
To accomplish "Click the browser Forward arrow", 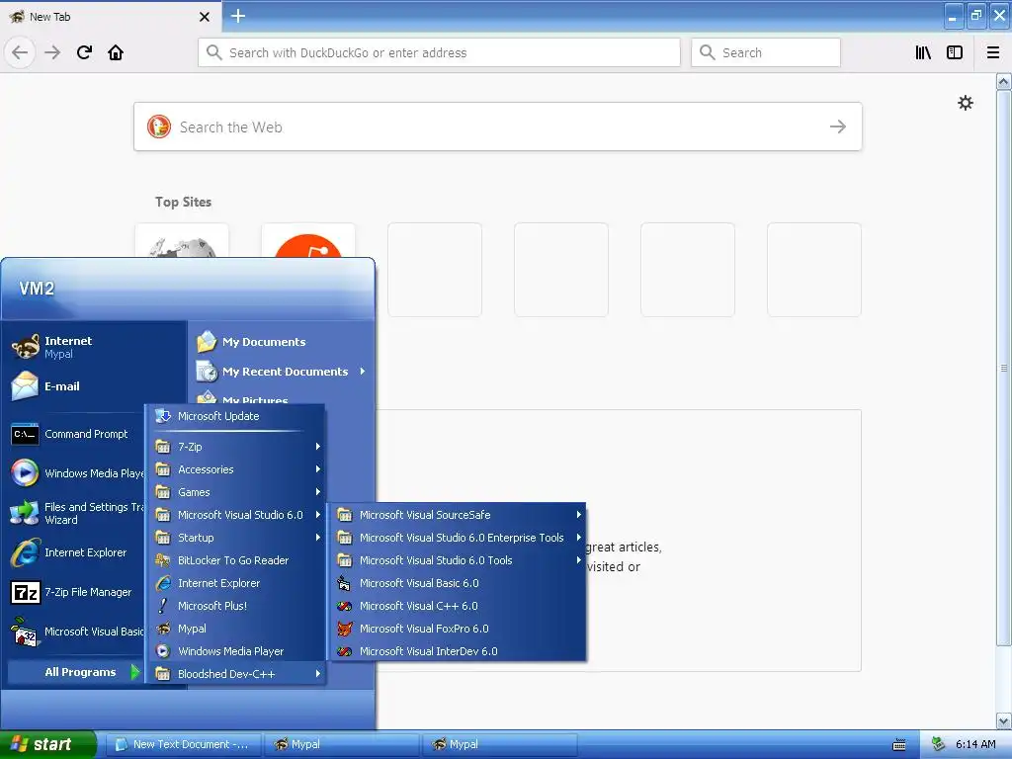I will point(52,52).
